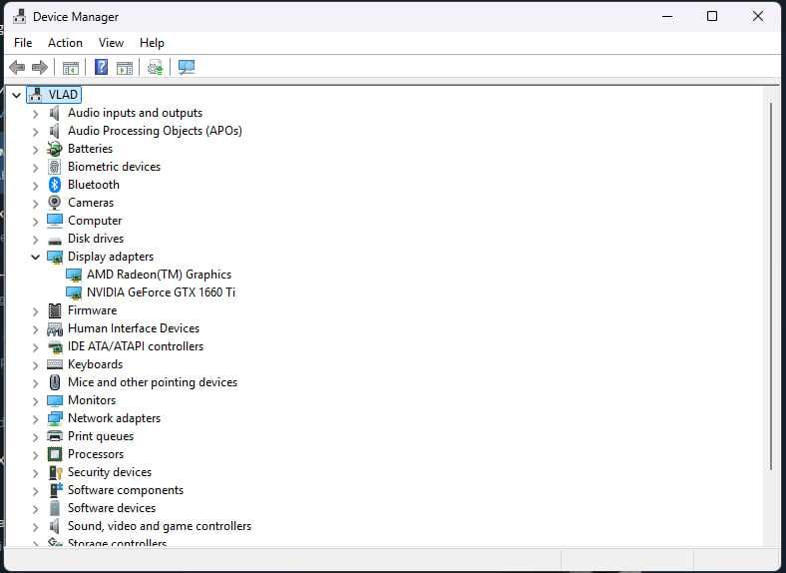Expand IDE ATA/ATAPI controllers
This screenshot has height=573, width=786.
tap(35, 346)
